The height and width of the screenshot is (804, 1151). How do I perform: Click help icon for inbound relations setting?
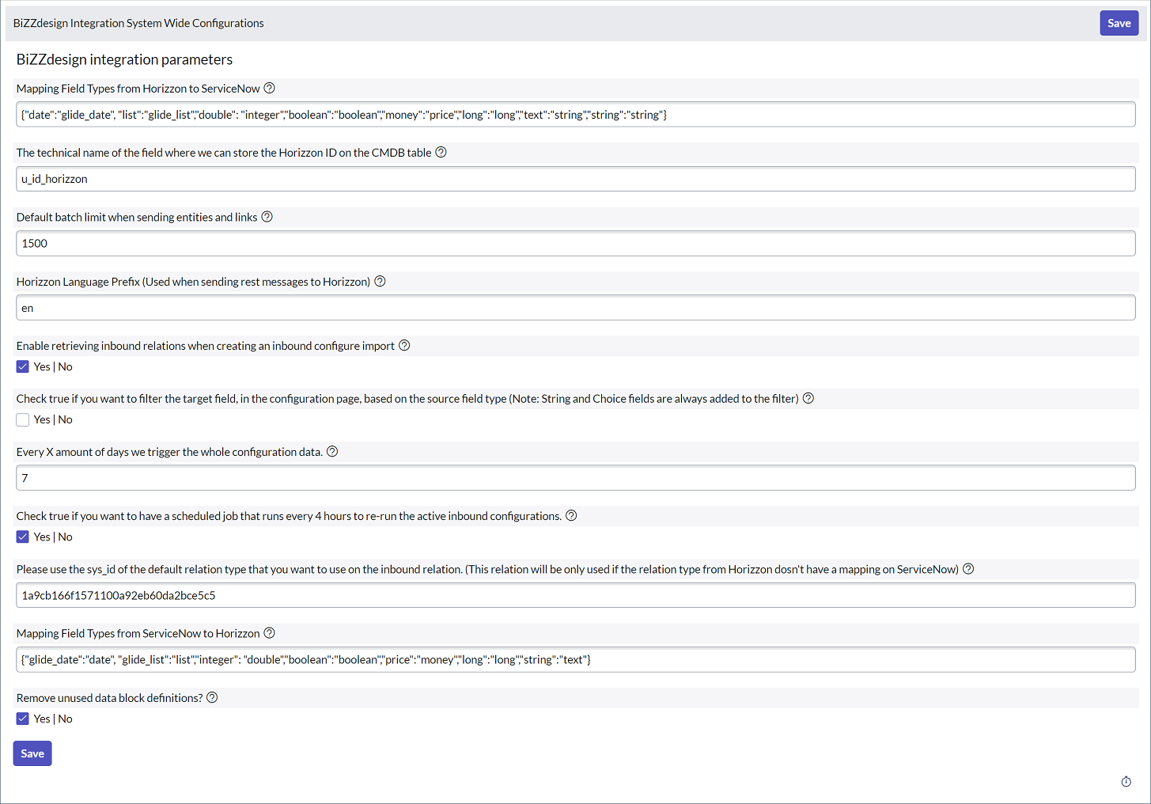pos(404,345)
